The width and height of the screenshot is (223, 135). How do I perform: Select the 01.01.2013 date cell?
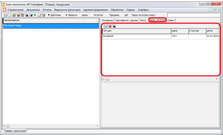pyautogui.click(x=212, y=36)
